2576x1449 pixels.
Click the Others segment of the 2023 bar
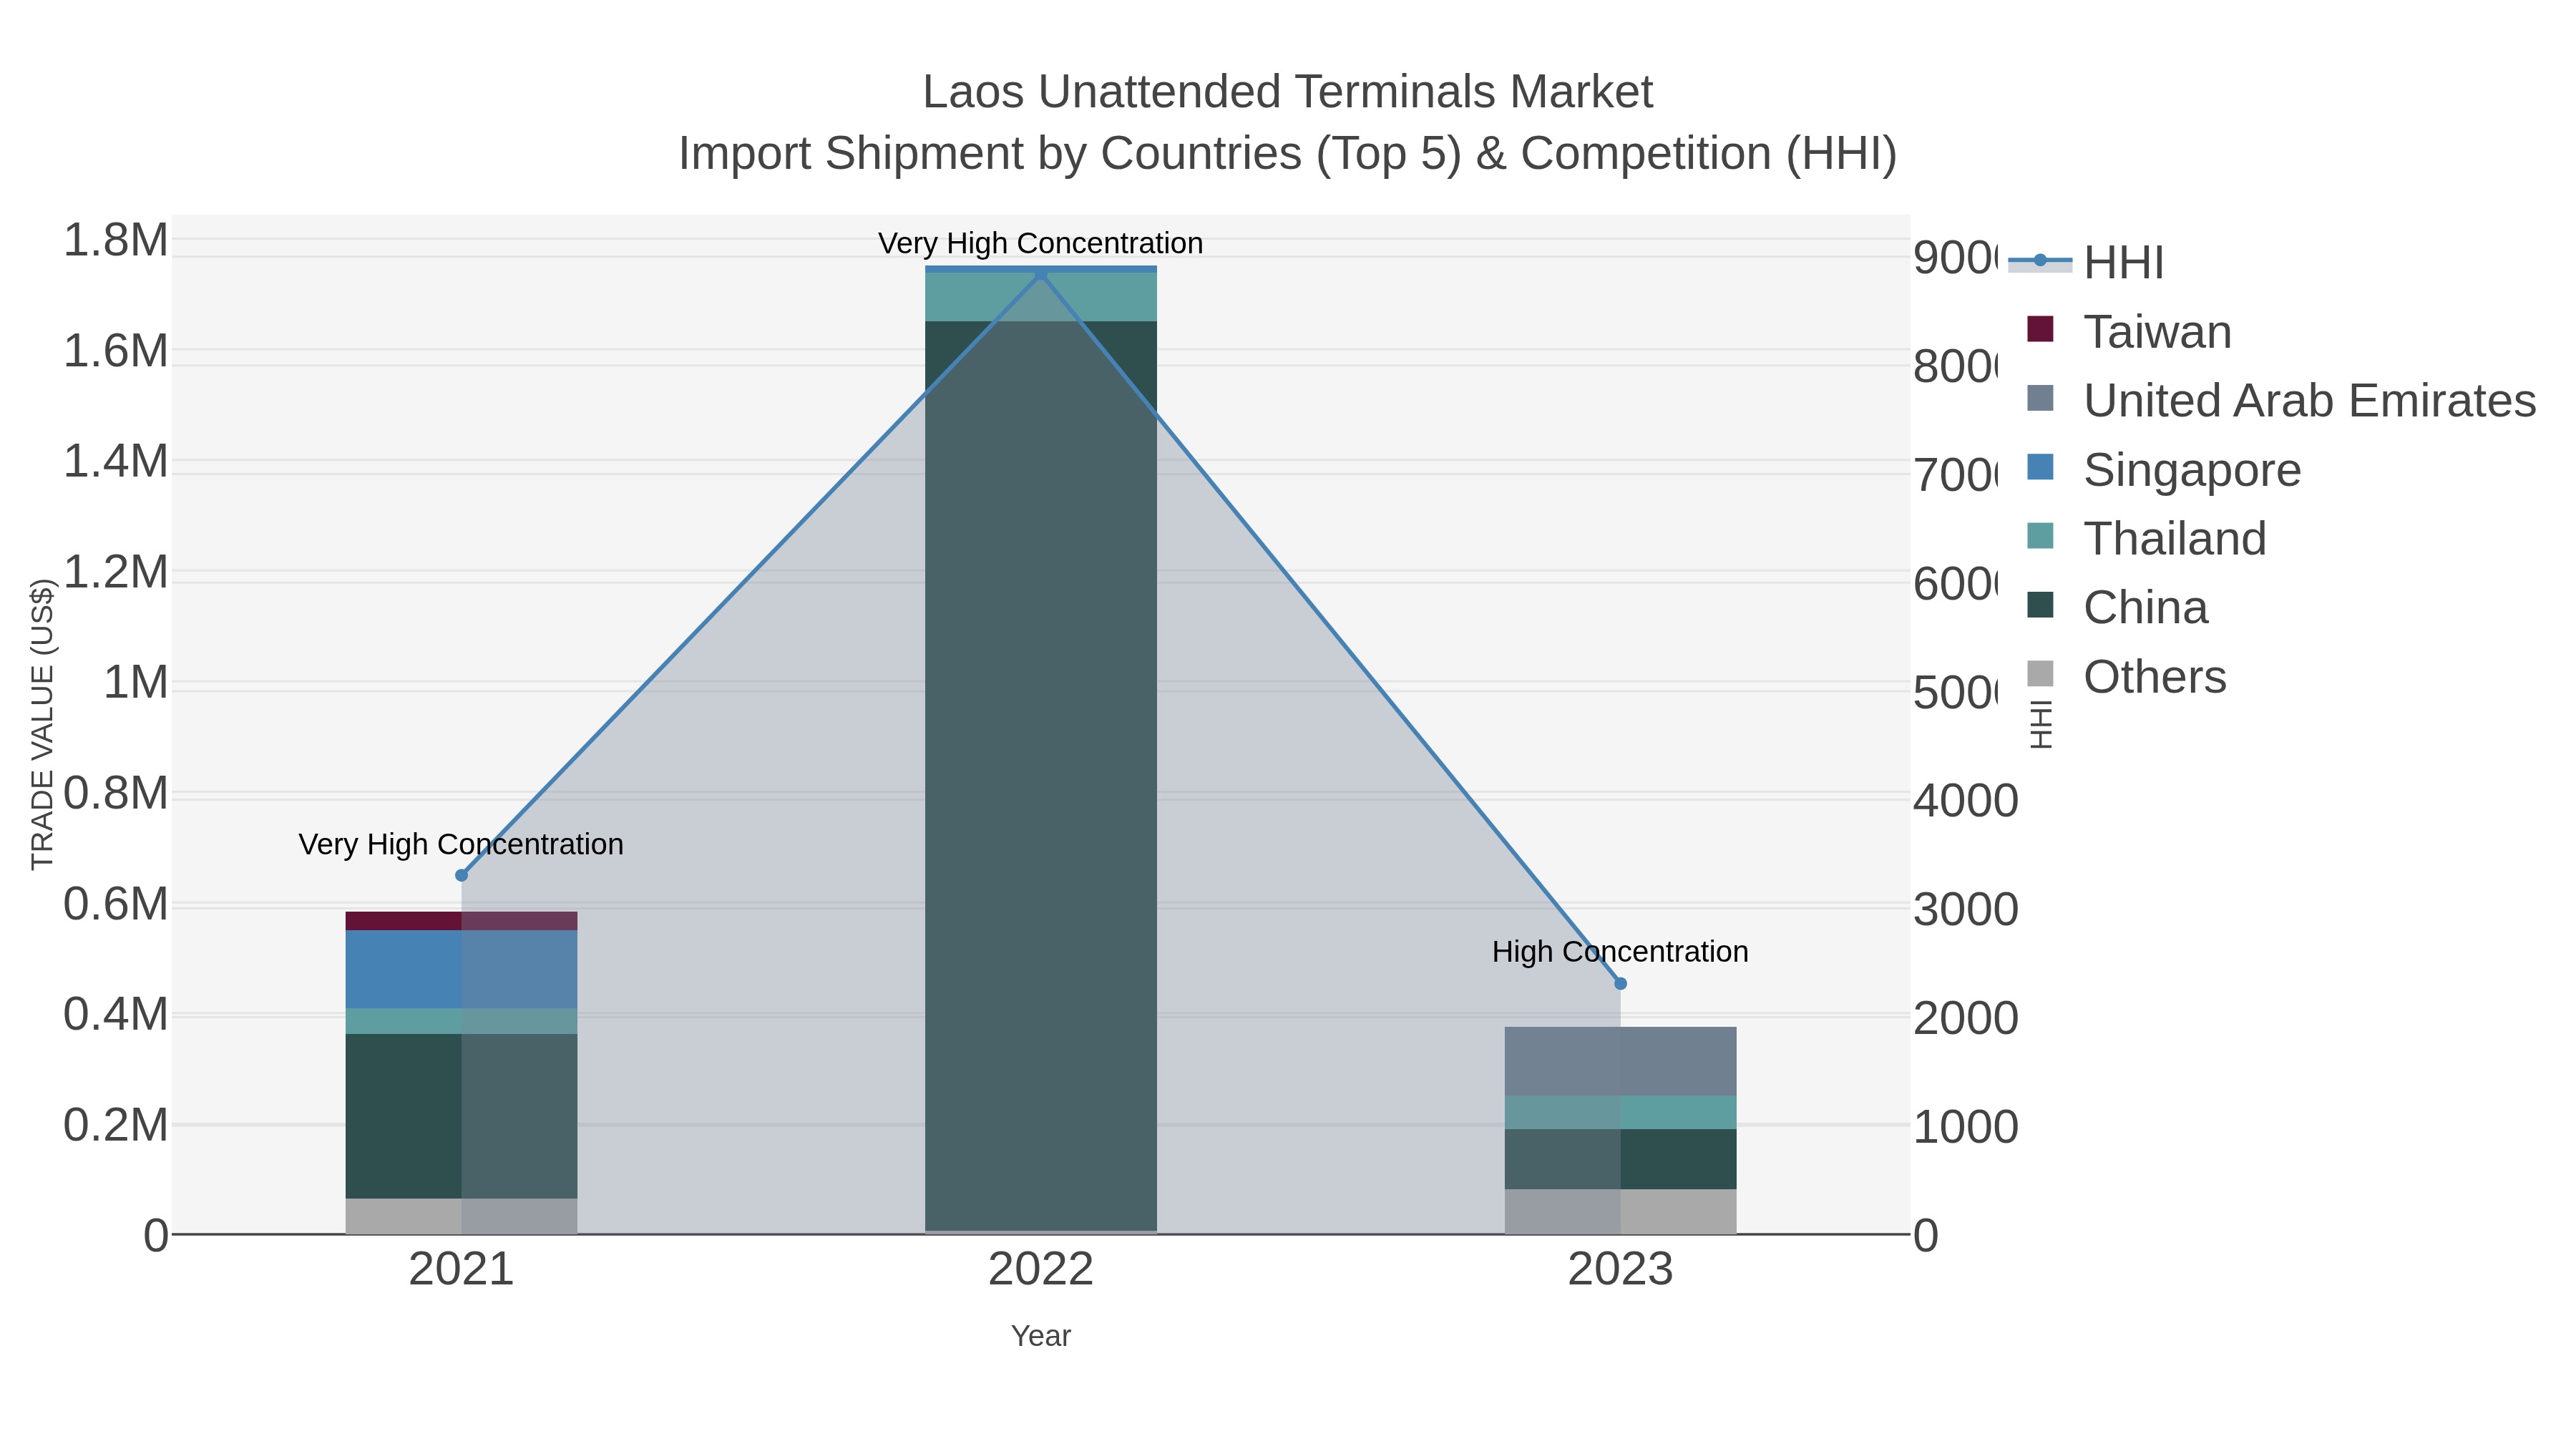(x=1621, y=1211)
